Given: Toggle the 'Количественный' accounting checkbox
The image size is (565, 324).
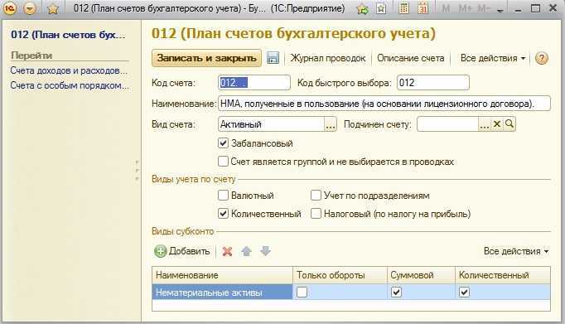Looking at the screenshot, I should point(223,214).
